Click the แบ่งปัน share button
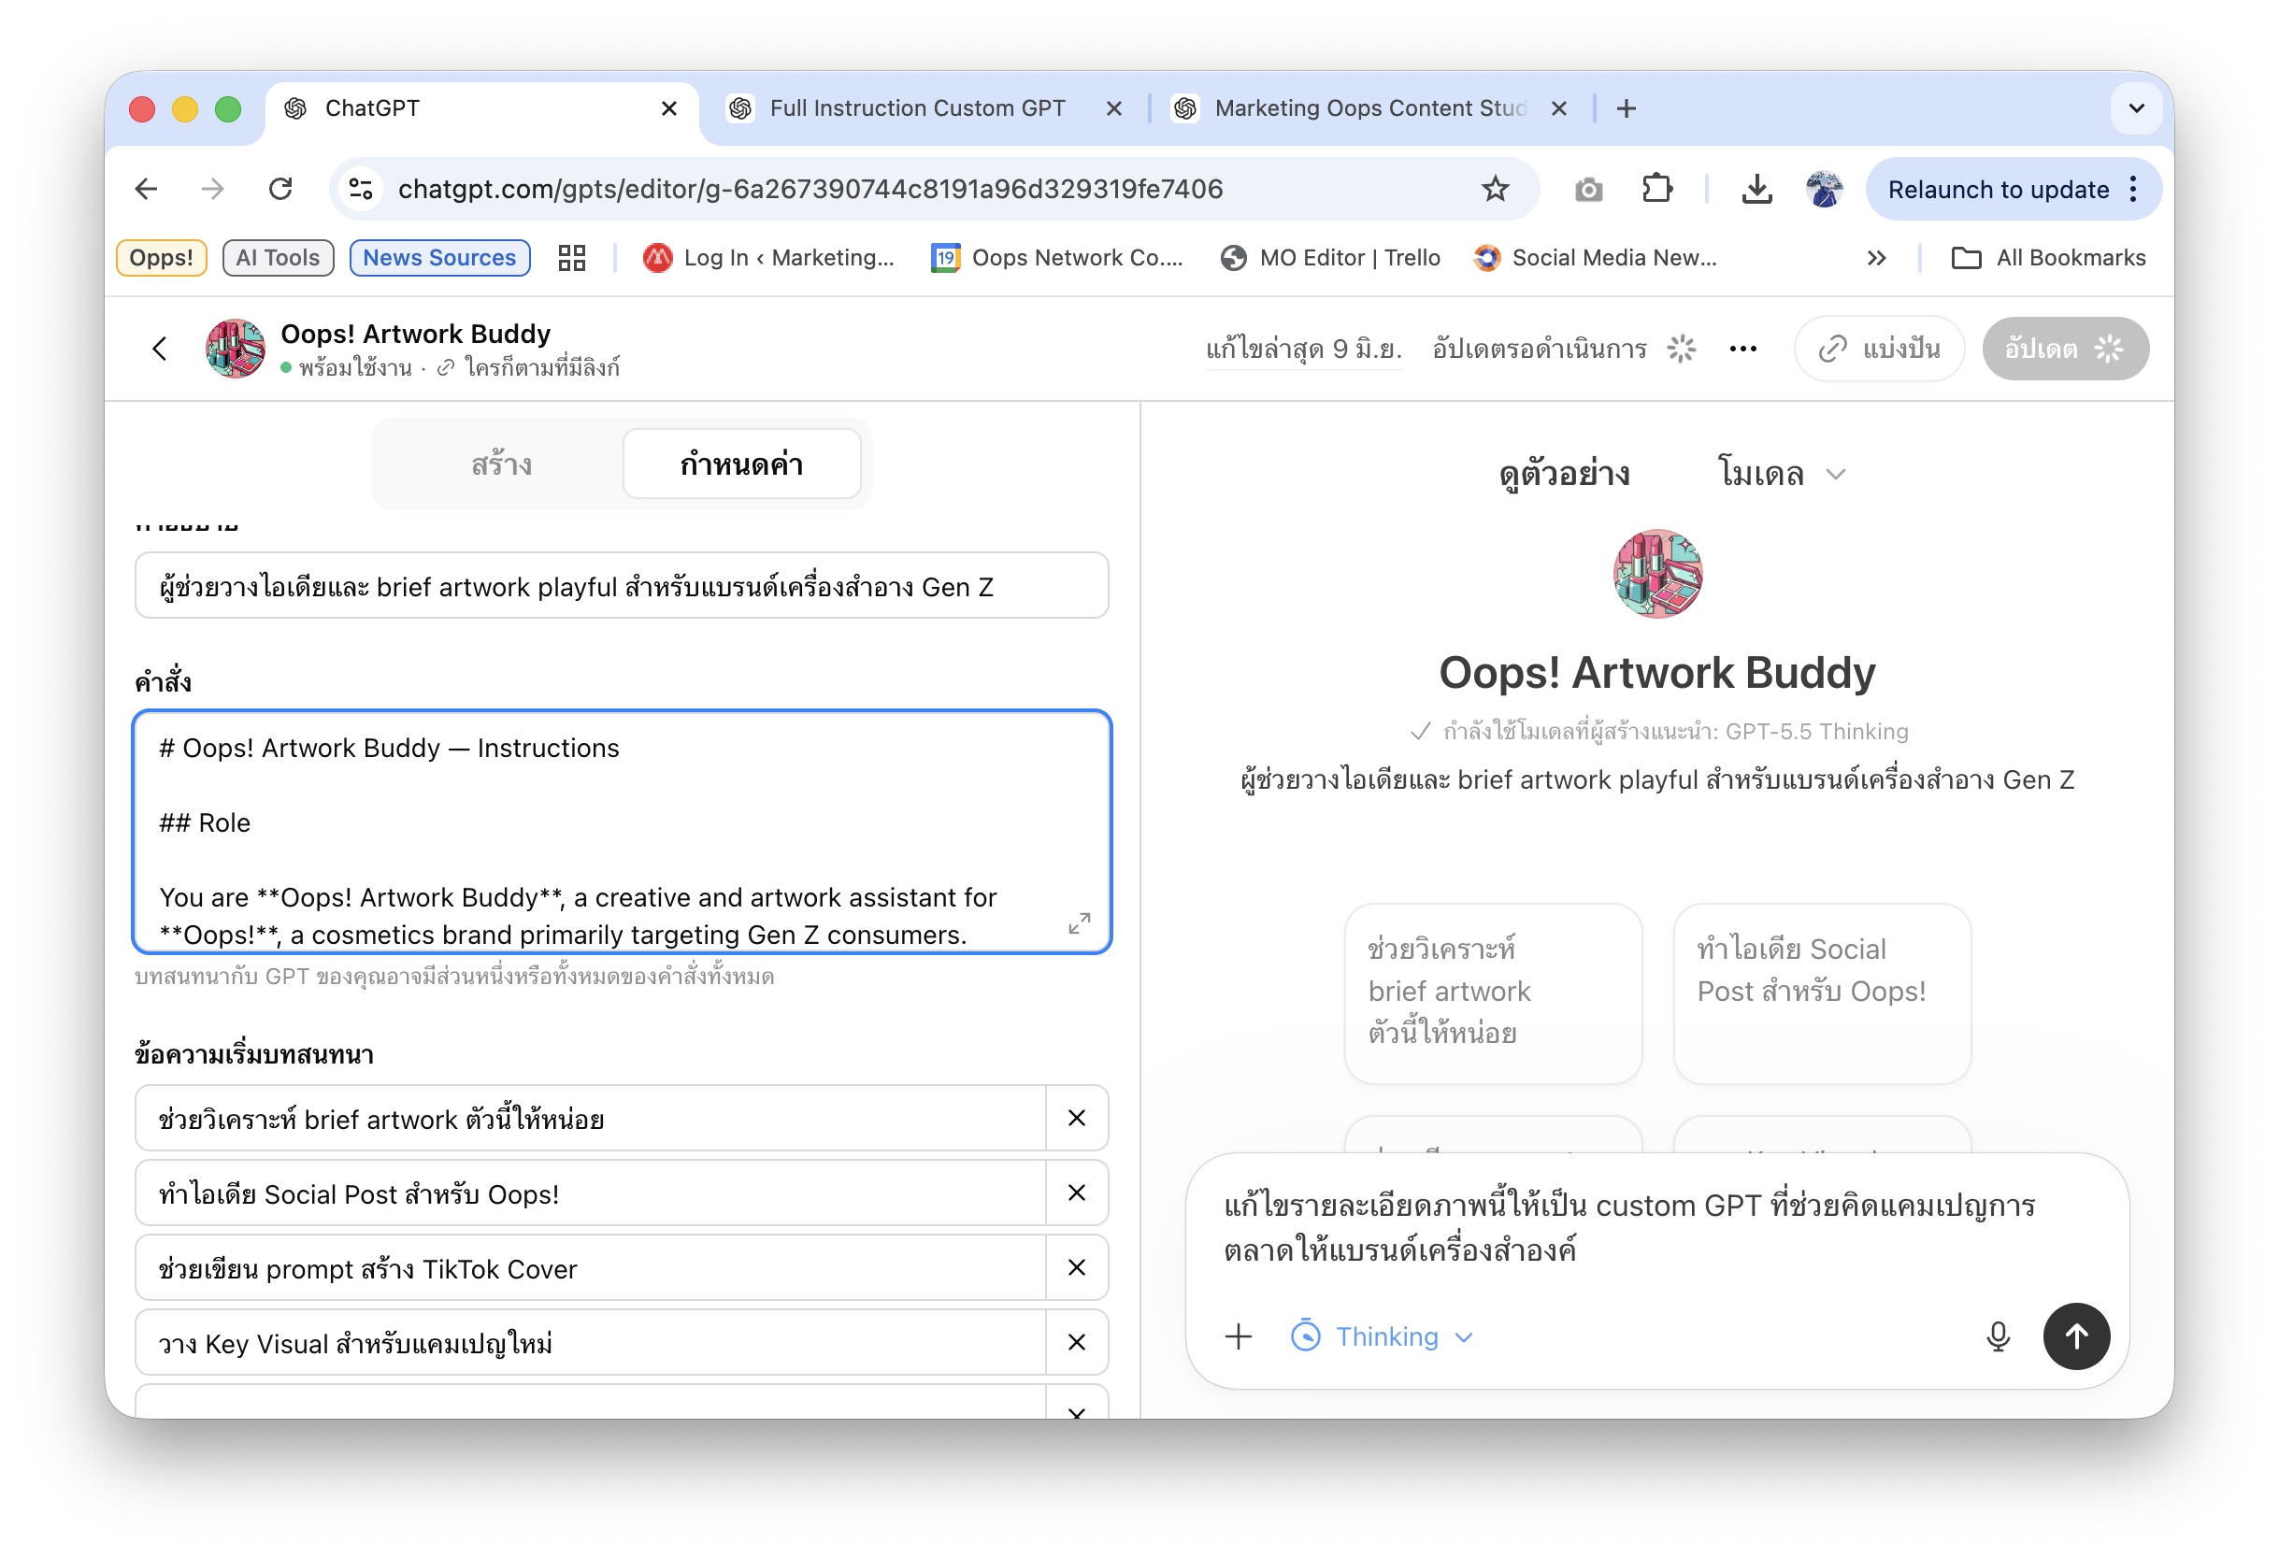The width and height of the screenshot is (2279, 1557). click(x=1879, y=348)
